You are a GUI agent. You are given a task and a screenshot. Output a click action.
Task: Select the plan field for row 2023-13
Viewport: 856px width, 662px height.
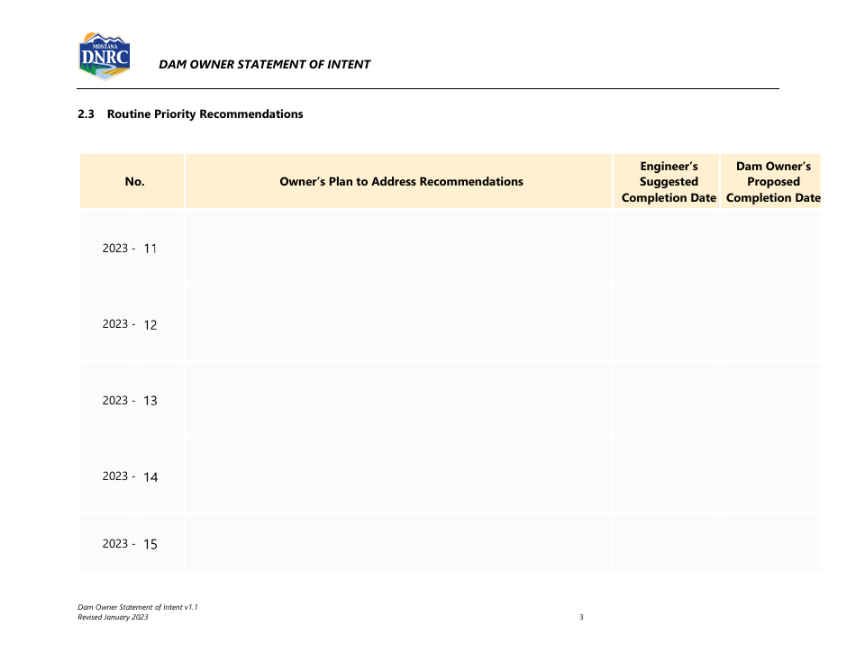point(398,400)
